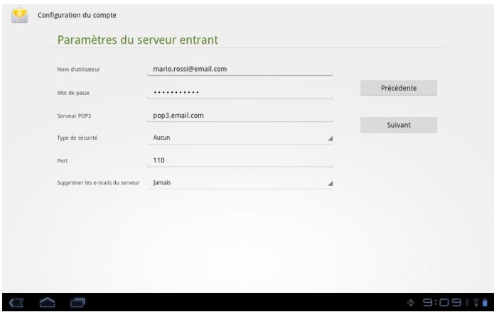Edit the Serveur POP3 field
494x312 pixels.
240,116
